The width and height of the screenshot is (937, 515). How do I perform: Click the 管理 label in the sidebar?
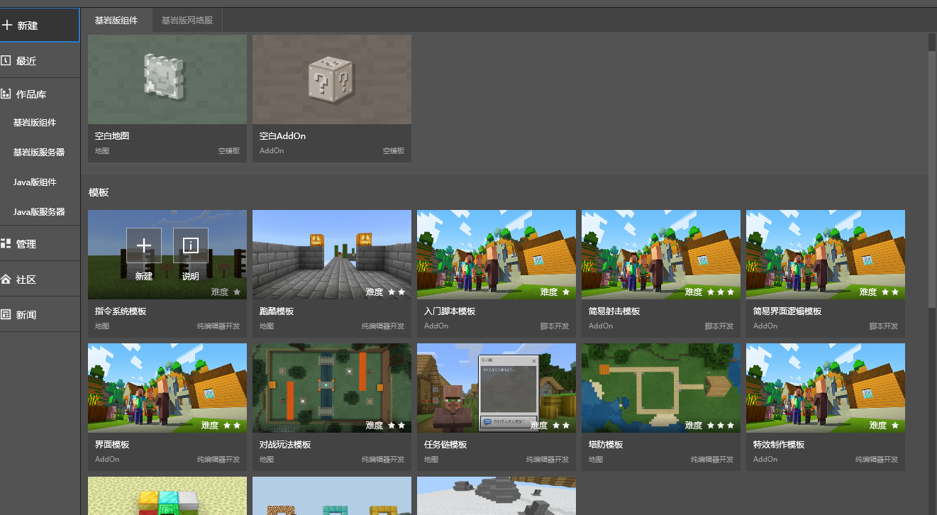coord(26,244)
